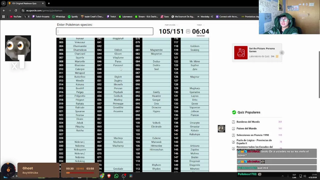Image resolution: width=320 pixels, height=180 pixels.
Task: Open Banderas del Mundo quiz
Action: (248, 122)
